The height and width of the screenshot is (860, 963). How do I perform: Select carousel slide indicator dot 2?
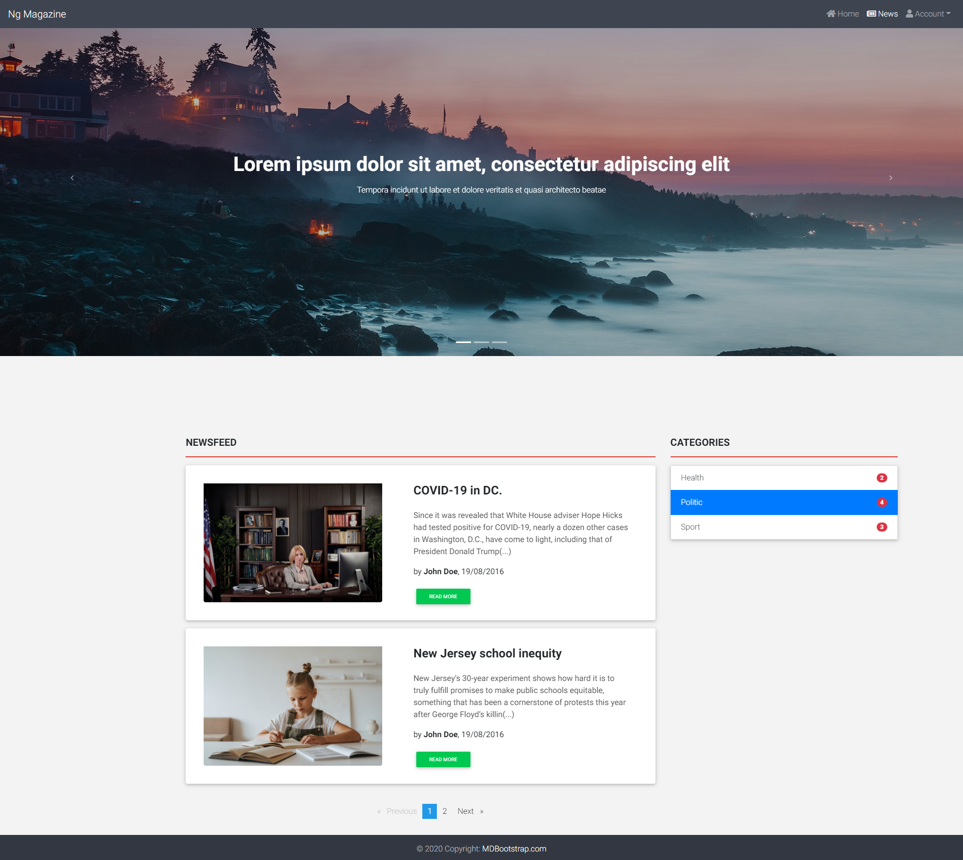pos(481,343)
